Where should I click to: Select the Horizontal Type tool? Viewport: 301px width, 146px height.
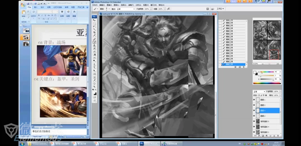[95, 68]
